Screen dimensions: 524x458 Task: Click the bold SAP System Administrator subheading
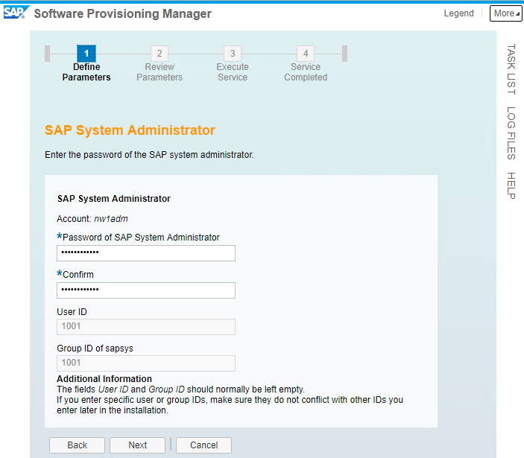pyautogui.click(x=114, y=199)
